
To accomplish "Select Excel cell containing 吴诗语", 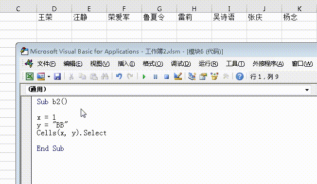I will point(229,17).
